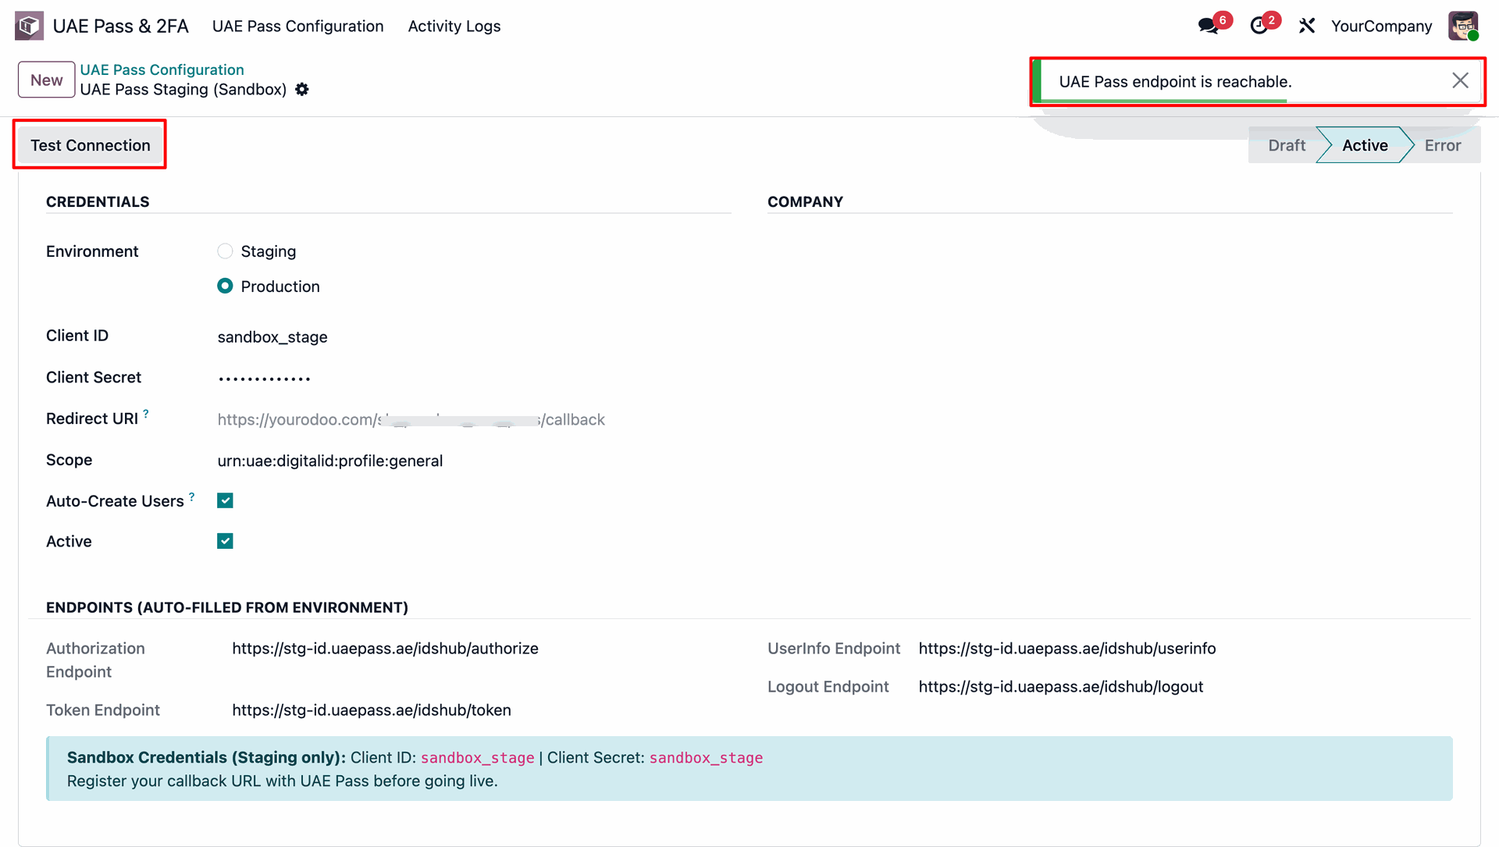Click the UserInfo Endpoint URL value
This screenshot has height=847, width=1499.
click(x=1067, y=648)
